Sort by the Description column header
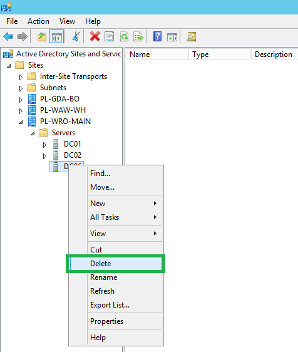Viewport: 298px width, 352px height. pos(275,54)
